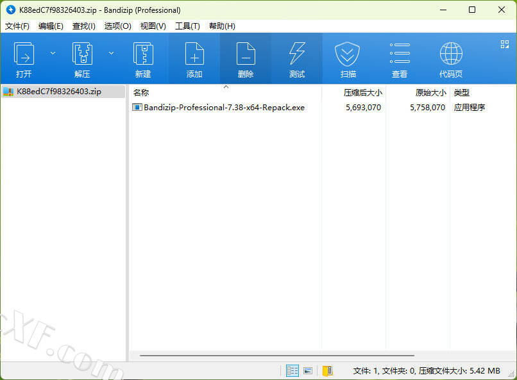Close the Bandizip window
The width and height of the screenshot is (517, 380).
[502, 10]
